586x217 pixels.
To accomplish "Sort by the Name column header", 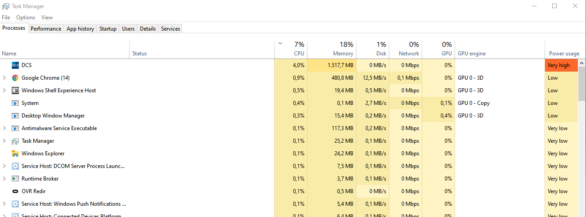I will click(x=65, y=49).
